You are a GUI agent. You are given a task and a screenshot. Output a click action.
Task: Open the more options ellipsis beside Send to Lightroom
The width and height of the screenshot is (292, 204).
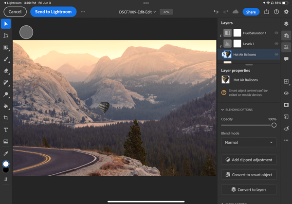(83, 12)
